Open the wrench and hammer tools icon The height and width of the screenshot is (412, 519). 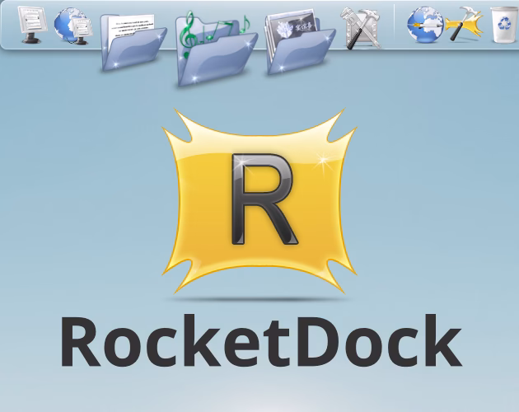coord(362,28)
